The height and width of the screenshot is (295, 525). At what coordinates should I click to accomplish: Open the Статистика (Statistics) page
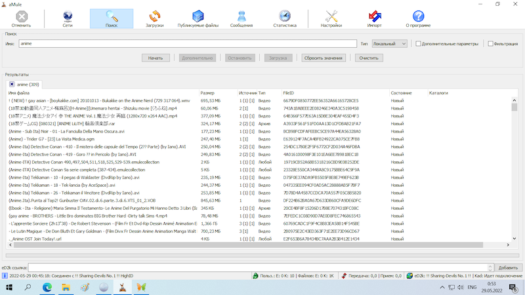pos(284,18)
